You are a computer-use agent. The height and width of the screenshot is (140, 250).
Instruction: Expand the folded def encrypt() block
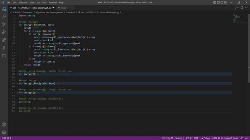point(17,74)
